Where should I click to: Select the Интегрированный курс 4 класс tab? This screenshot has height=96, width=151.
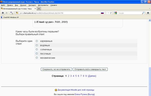[x=18, y=9]
